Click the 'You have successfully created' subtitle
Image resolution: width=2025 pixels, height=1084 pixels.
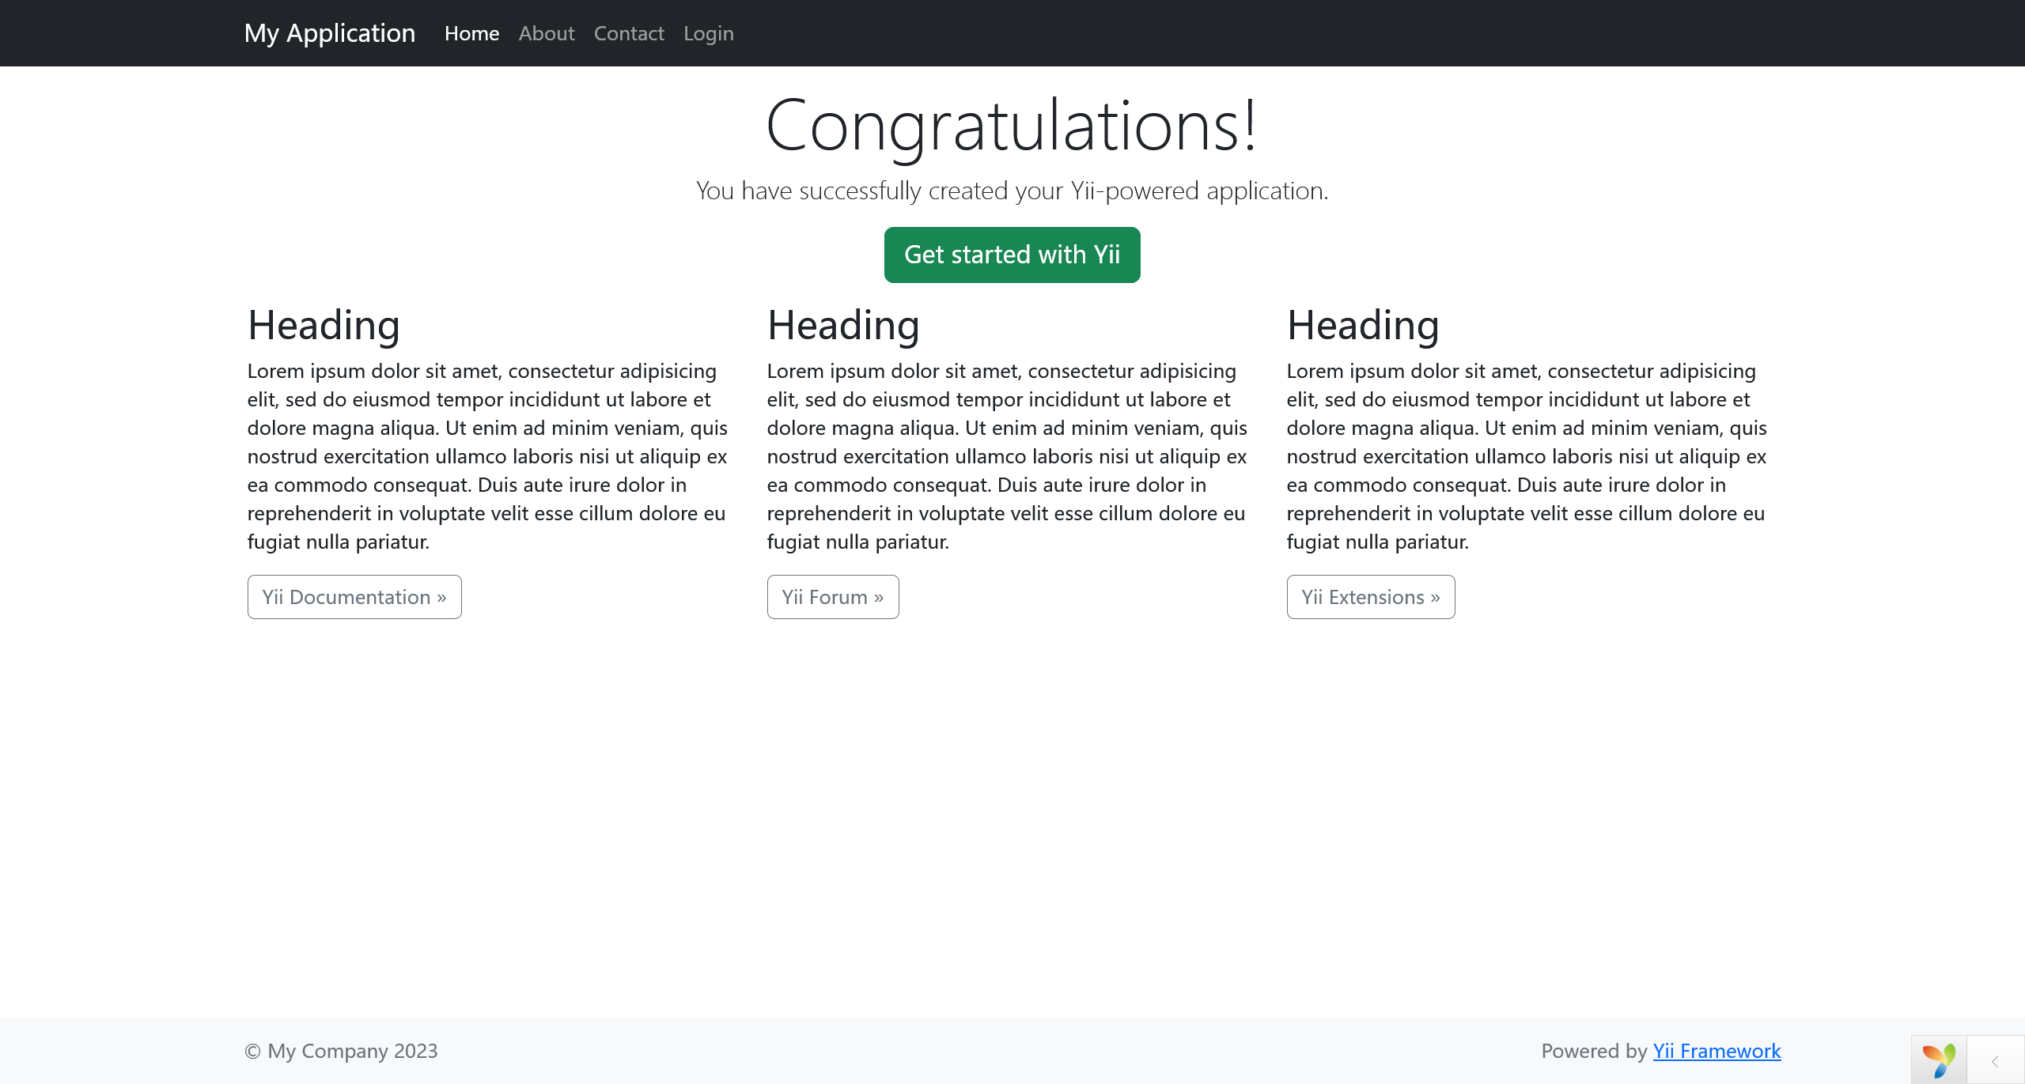tap(1012, 191)
